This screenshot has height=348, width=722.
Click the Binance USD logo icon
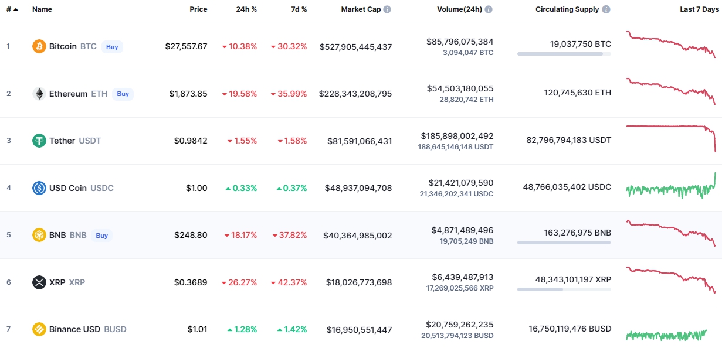39,329
